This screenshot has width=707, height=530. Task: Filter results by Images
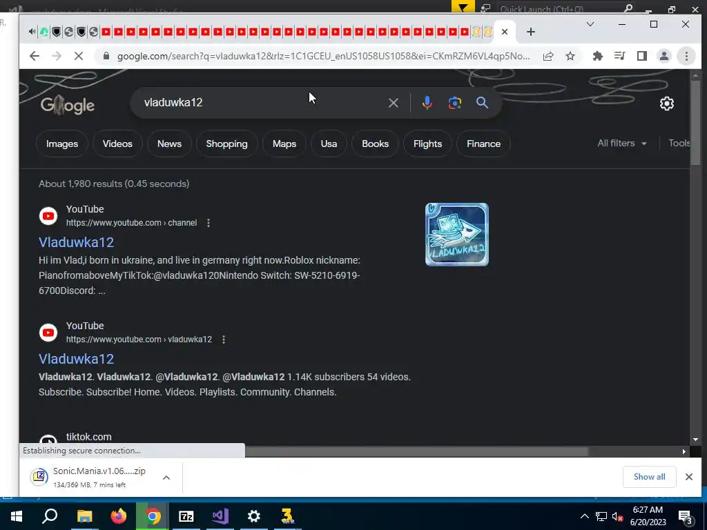(62, 144)
